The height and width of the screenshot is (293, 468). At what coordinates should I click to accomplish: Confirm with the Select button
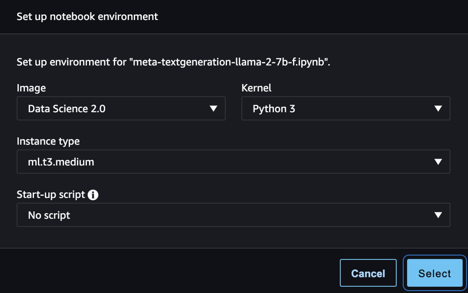(x=434, y=274)
